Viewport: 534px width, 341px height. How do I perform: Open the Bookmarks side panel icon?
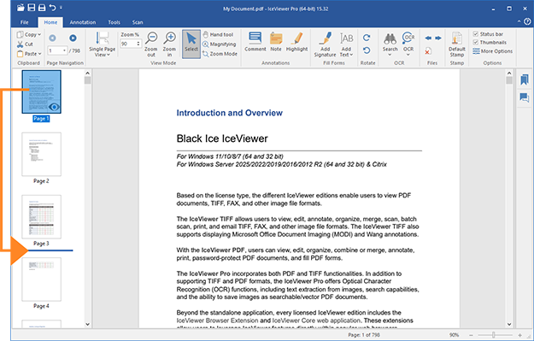click(525, 79)
